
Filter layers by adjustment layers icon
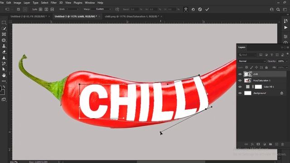[266, 55]
